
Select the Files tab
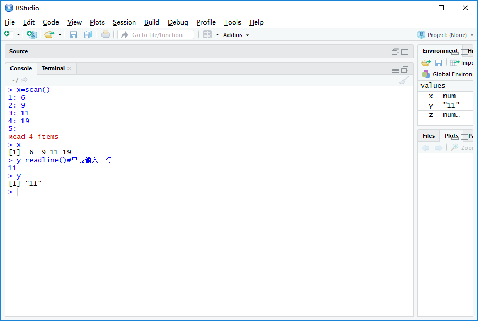(x=428, y=135)
